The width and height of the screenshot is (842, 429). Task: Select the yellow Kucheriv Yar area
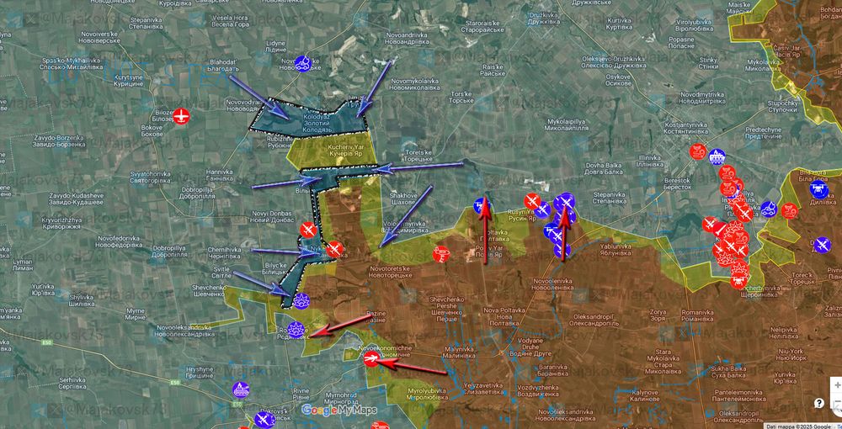click(332, 152)
